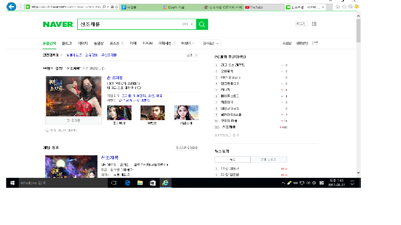Viewport: 401px width, 225px height.
Task: Open Favorites star icon
Action: [344, 6]
